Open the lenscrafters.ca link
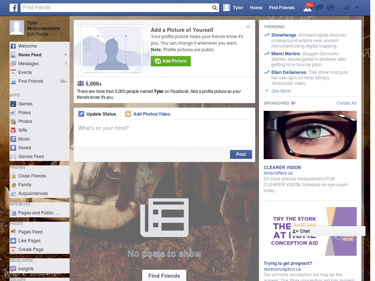The image size is (375, 281). coord(278,173)
